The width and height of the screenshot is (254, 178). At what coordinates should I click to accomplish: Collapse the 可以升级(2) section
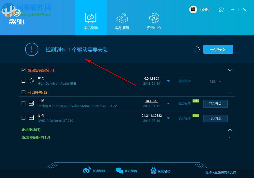[x=230, y=93]
